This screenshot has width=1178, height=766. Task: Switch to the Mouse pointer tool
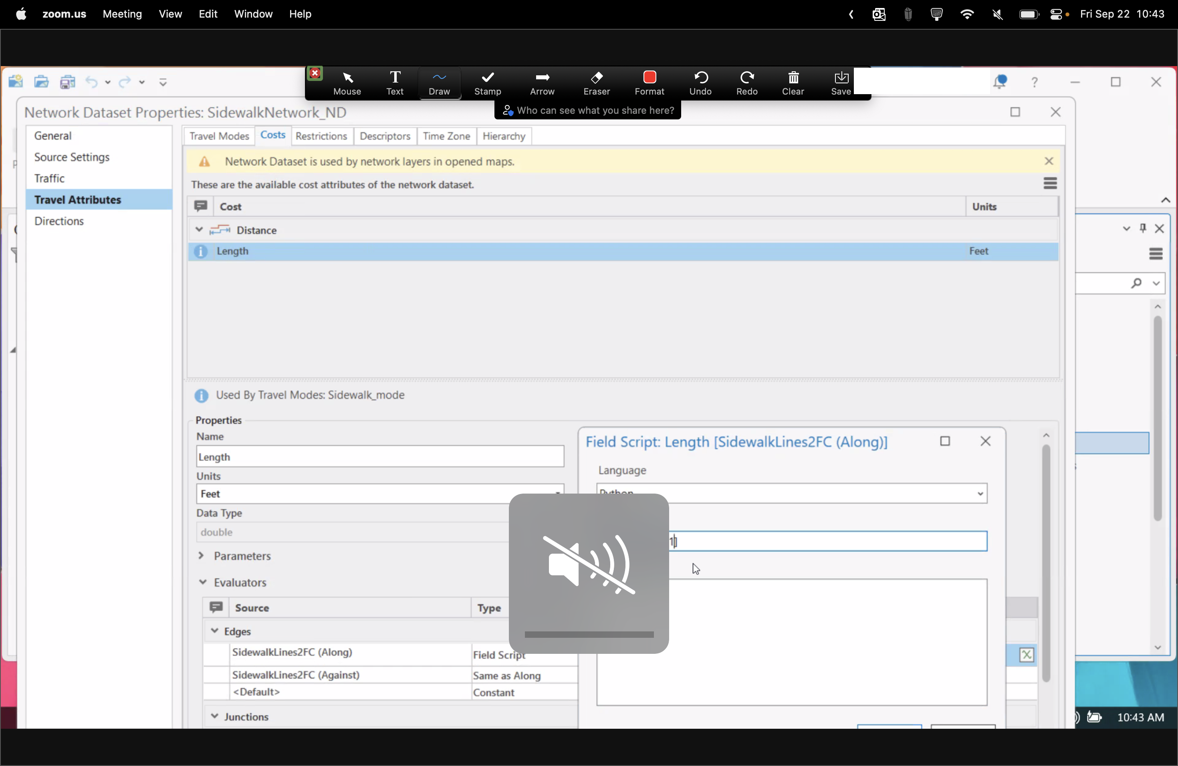coord(347,83)
